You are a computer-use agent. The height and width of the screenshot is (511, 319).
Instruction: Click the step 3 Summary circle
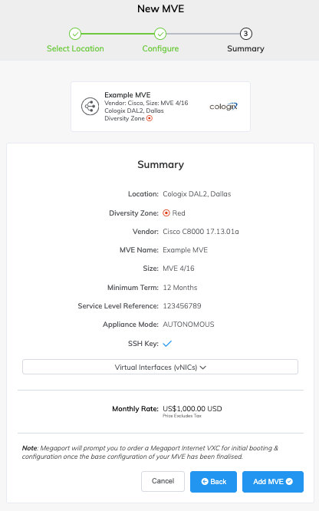pyautogui.click(x=245, y=34)
